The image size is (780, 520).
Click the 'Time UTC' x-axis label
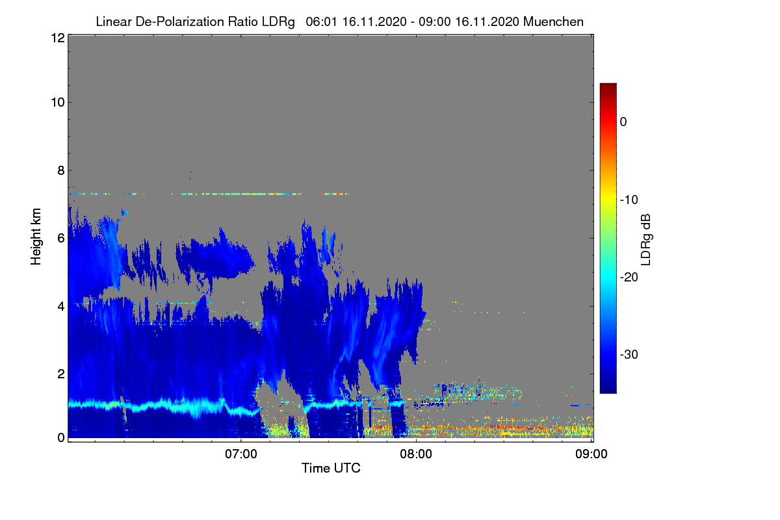[x=331, y=468]
